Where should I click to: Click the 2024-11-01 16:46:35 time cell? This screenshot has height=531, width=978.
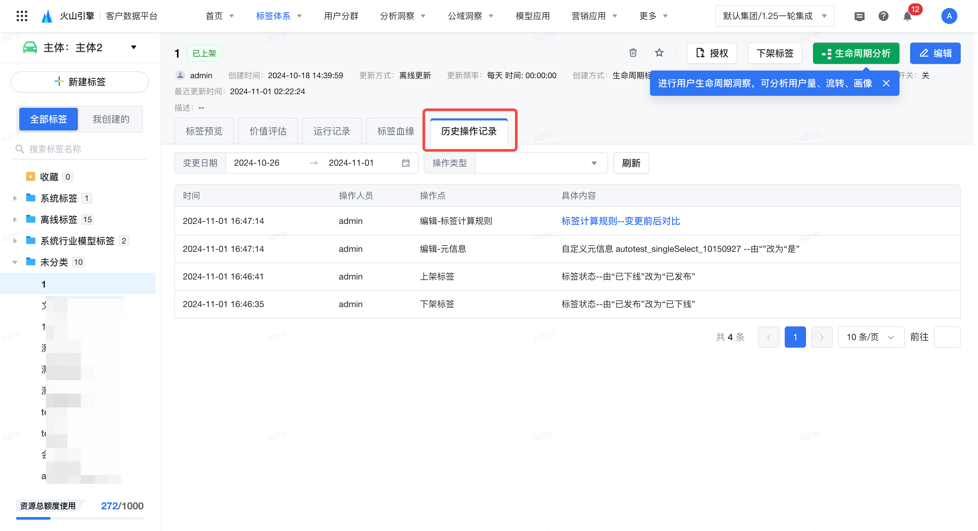[x=223, y=304]
